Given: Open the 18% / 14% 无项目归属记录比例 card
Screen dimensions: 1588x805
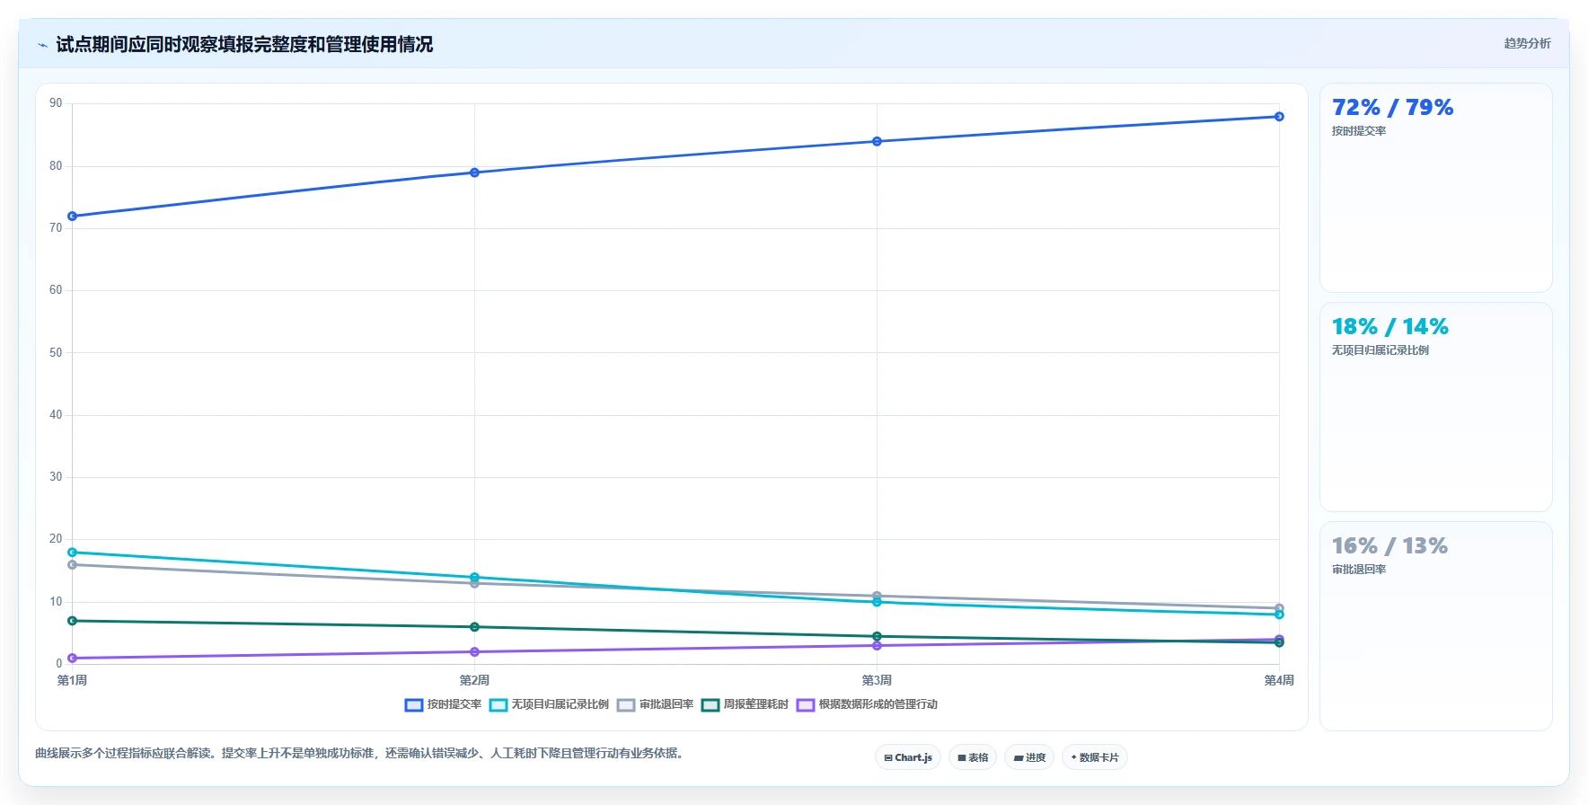Looking at the screenshot, I should 1435,407.
